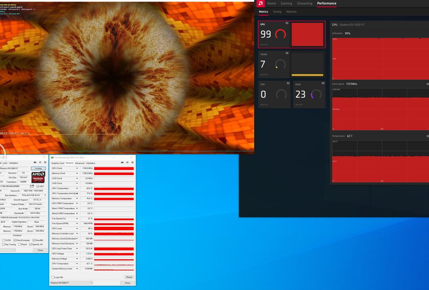This screenshot has height=290, width=429.
Task: Click the Temperature graph in Radeon Software
Action: pos(380,161)
